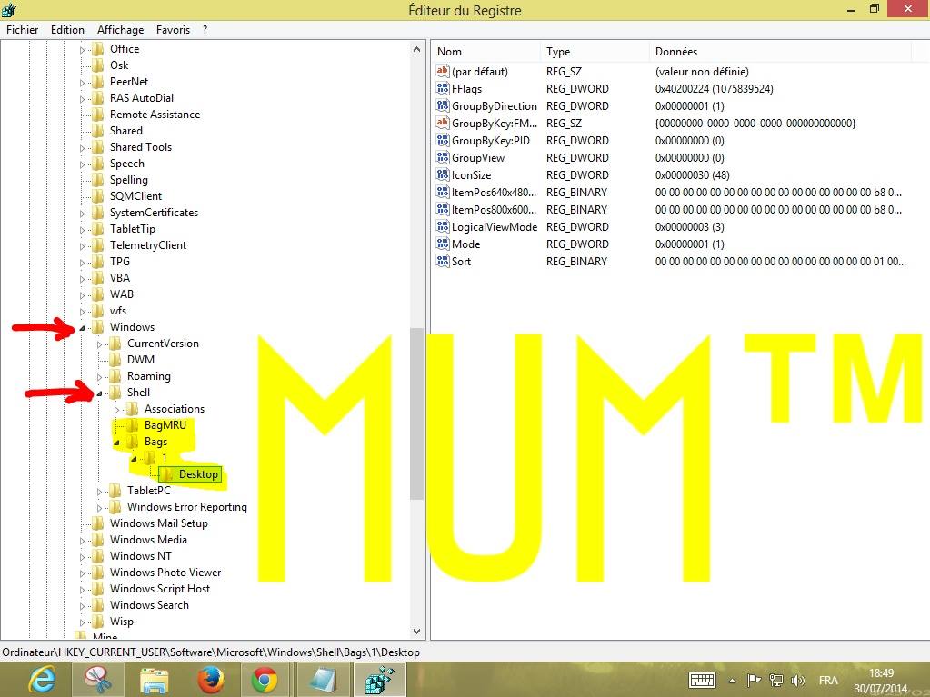Viewport: 930px width, 697px height.
Task: Expand the Windows NT key
Action: pos(83,556)
